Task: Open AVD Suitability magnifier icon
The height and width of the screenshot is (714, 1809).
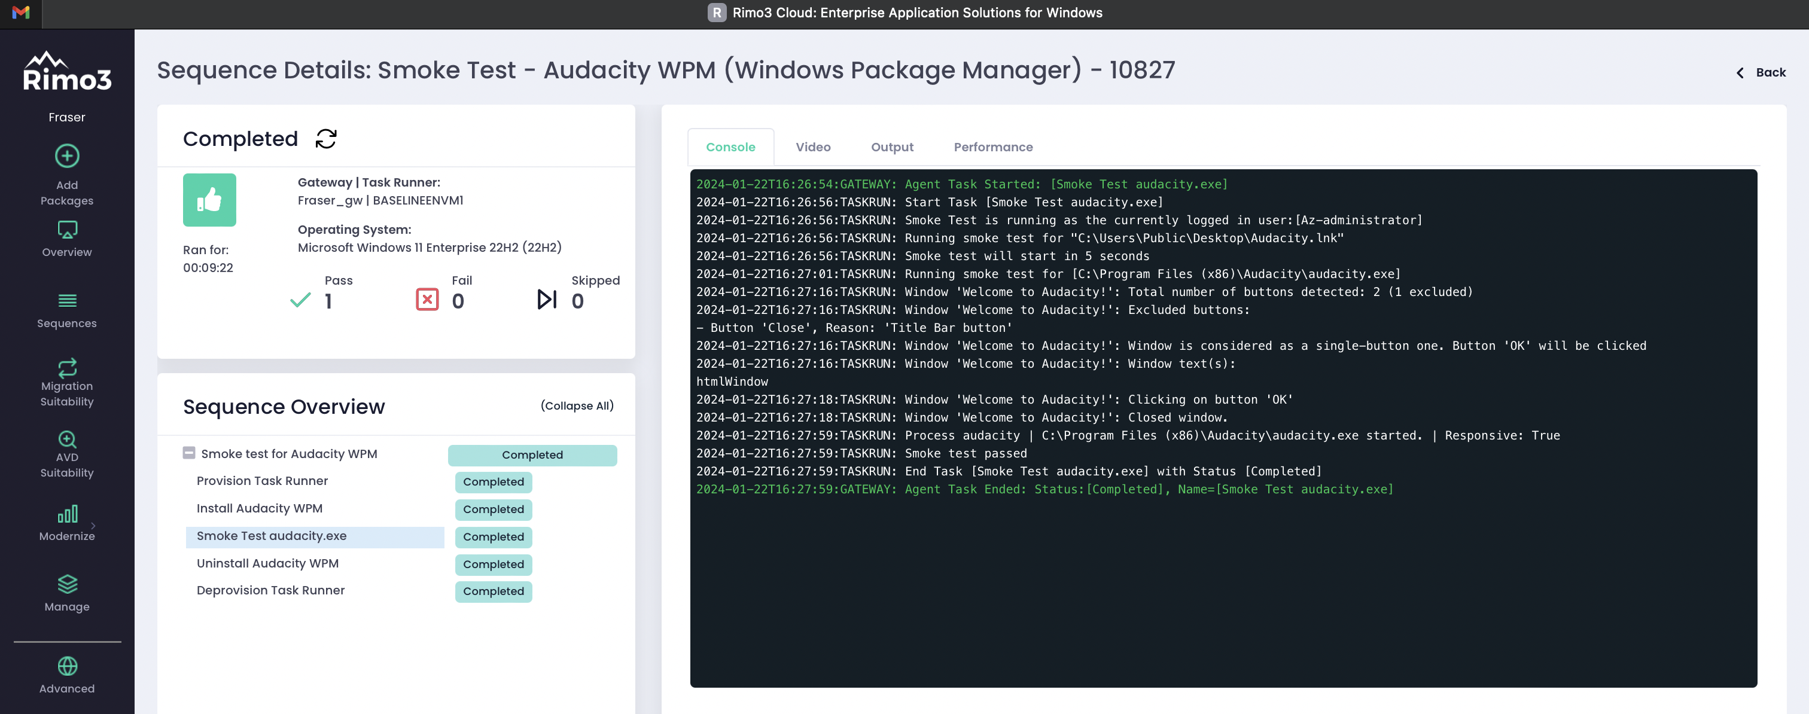Action: (67, 439)
